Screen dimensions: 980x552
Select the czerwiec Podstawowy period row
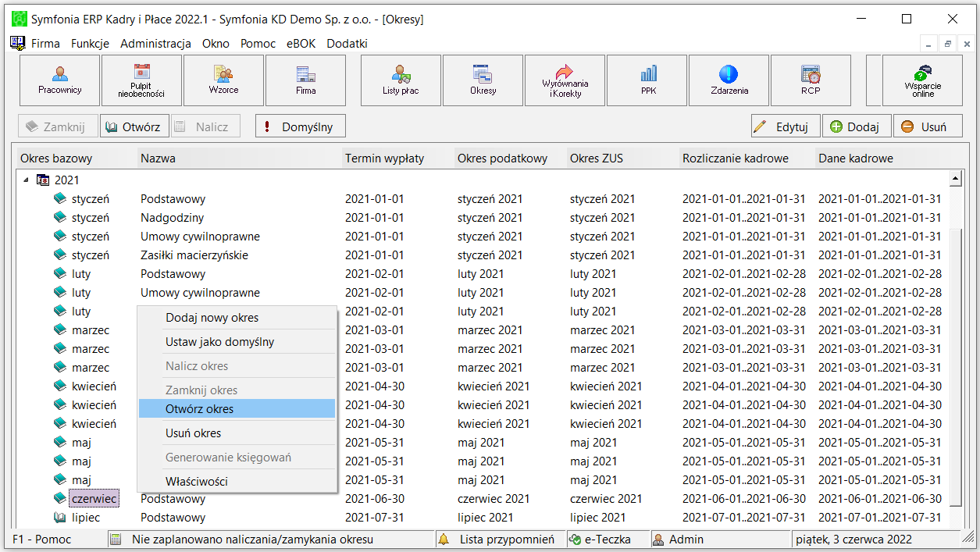point(484,499)
